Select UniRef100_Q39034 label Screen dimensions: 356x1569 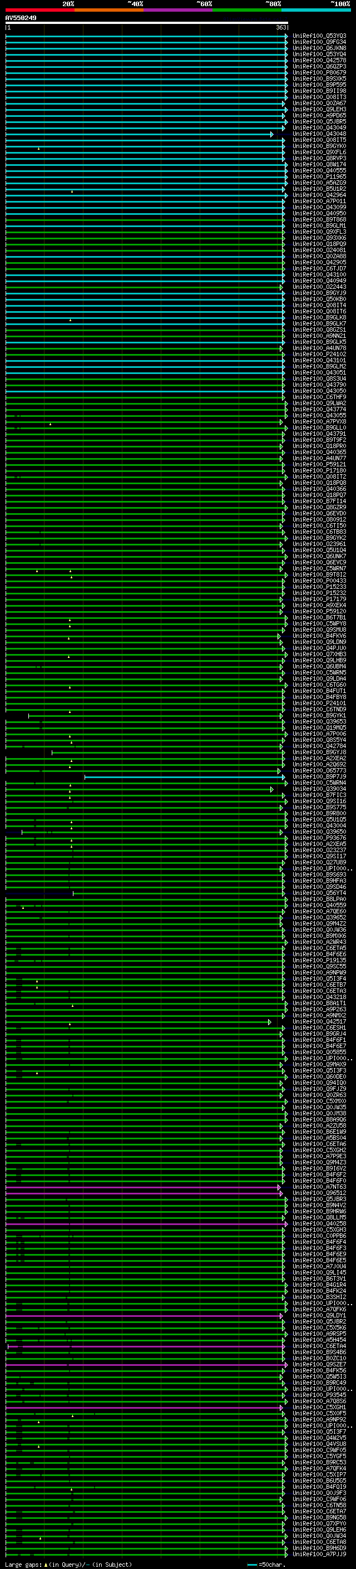pyautogui.click(x=319, y=789)
